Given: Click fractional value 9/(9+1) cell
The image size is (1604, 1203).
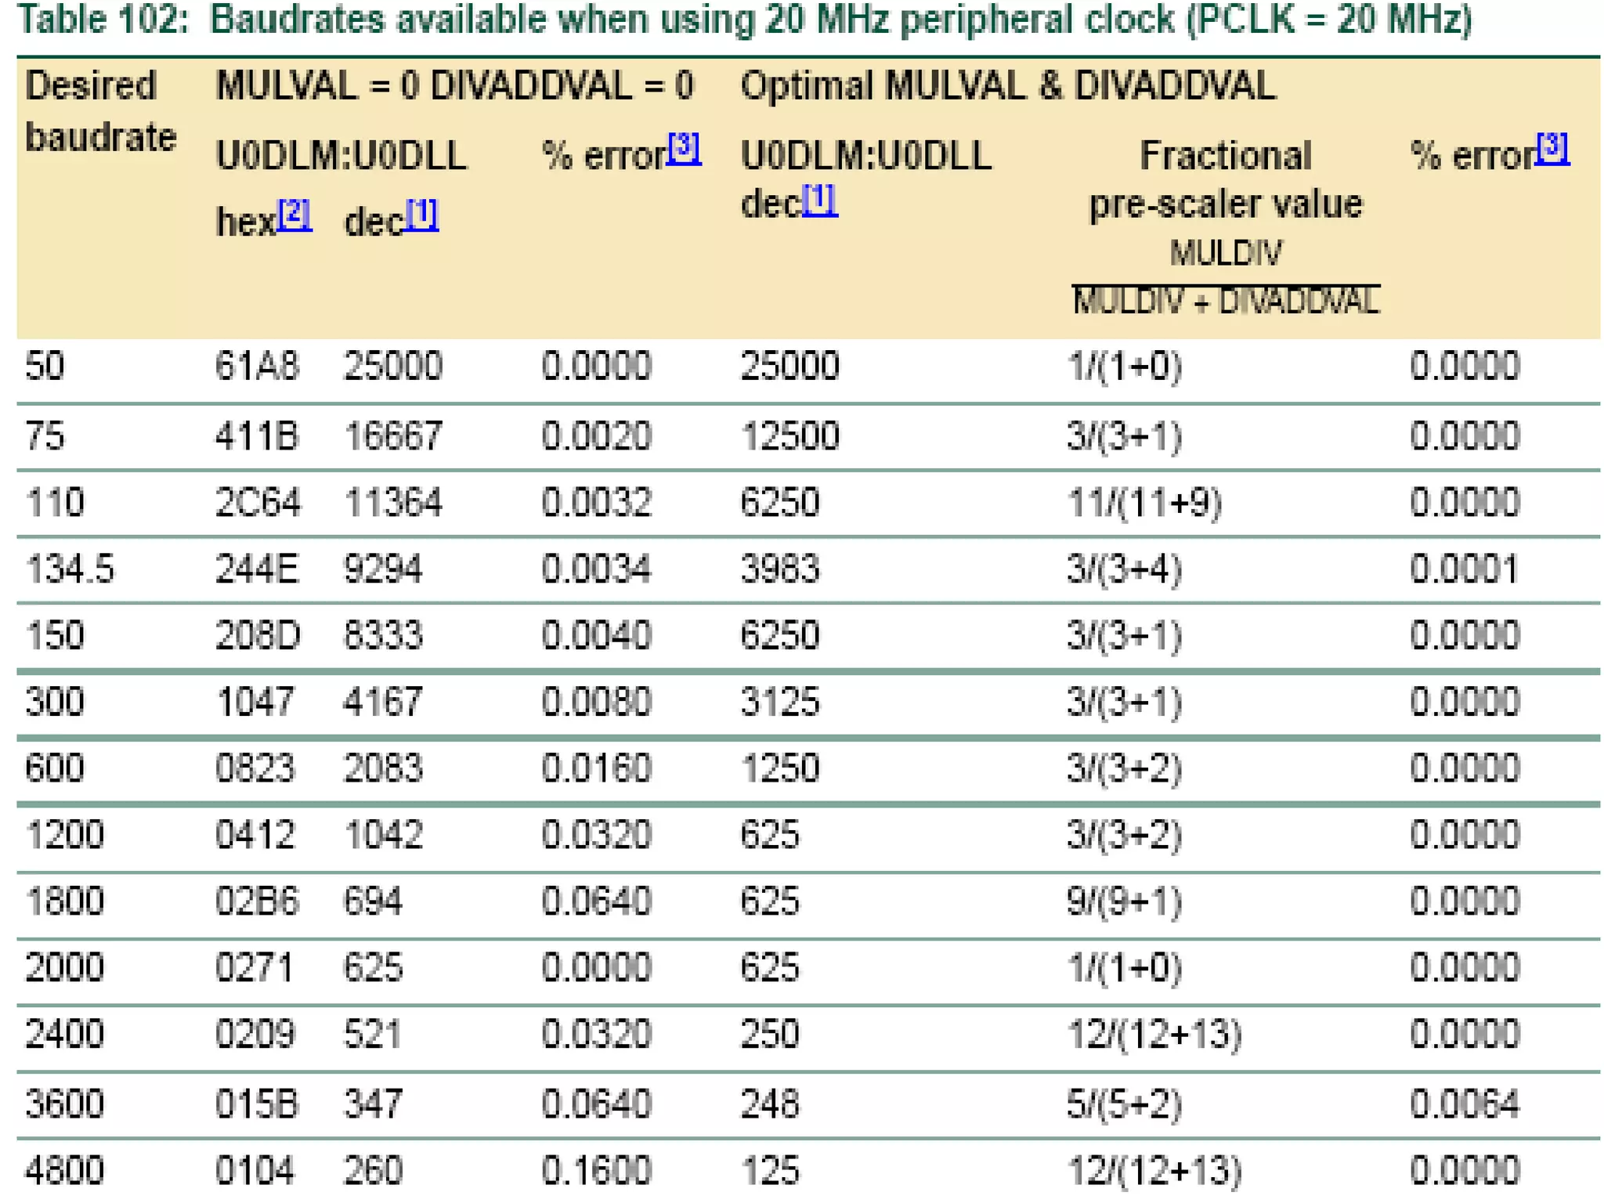Looking at the screenshot, I should [1124, 901].
